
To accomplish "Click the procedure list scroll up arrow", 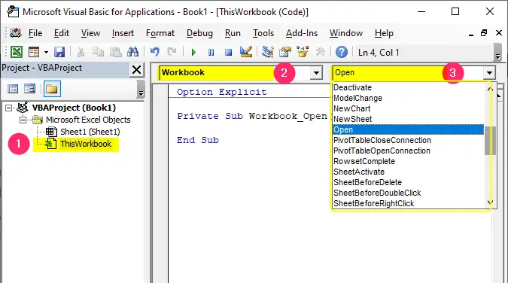I will (490, 89).
